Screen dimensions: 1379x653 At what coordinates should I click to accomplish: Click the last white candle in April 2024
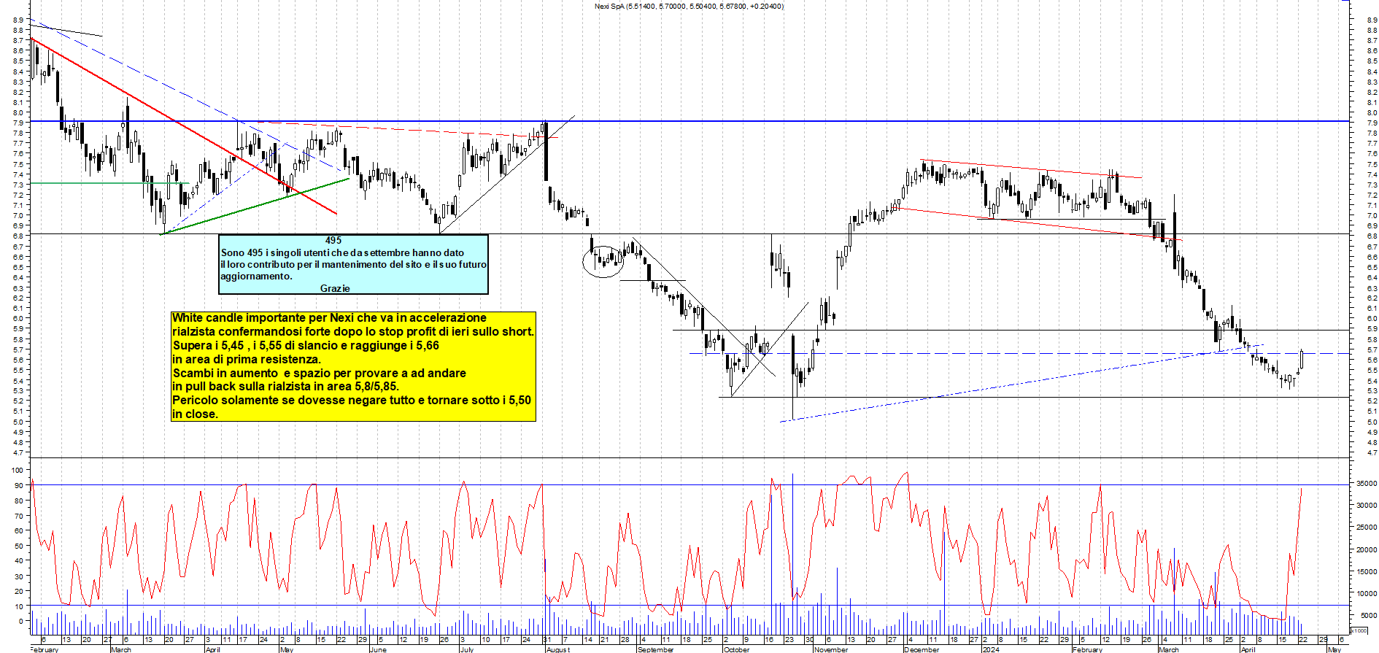point(1301,359)
